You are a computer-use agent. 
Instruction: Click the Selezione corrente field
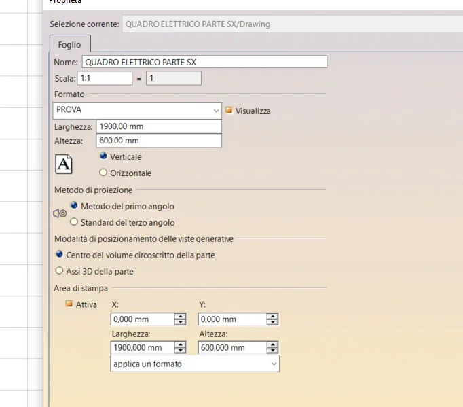[293, 24]
